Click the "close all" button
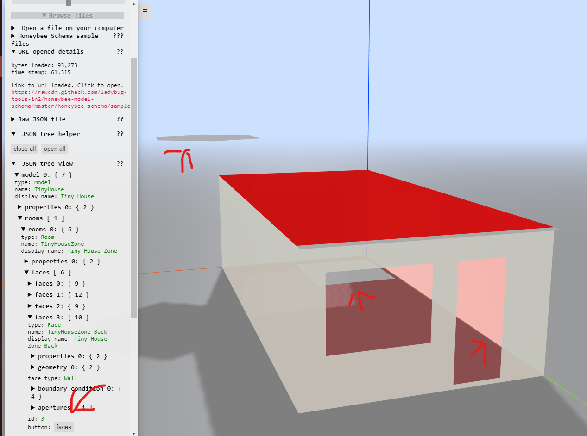 coord(24,149)
